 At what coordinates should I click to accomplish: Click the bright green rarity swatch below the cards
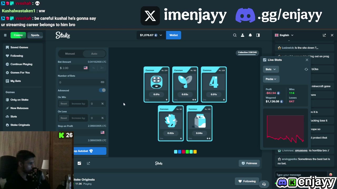[x=187, y=152]
